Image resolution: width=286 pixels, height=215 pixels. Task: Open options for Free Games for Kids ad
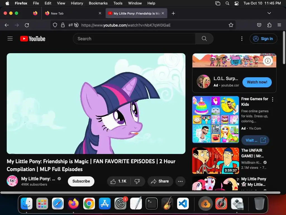point(273,99)
